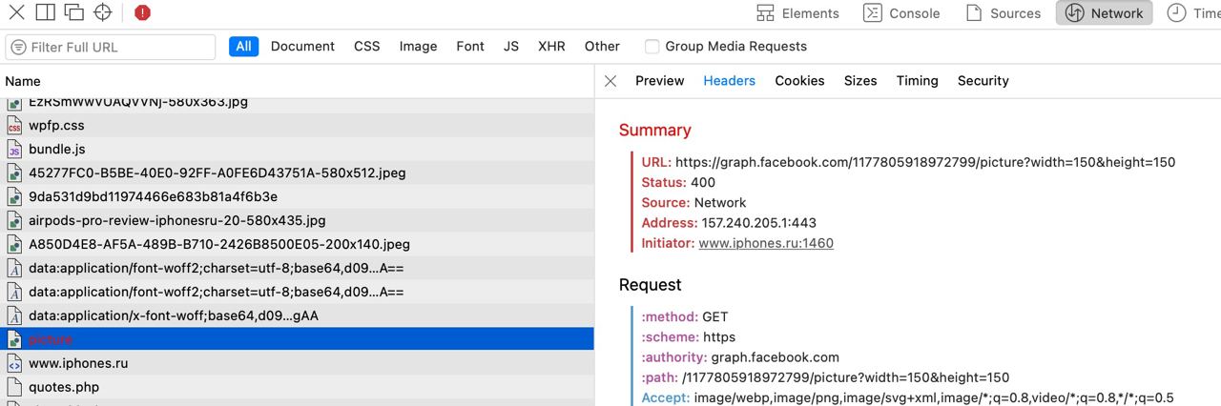This screenshot has height=406, width=1221.
Task: Switch to the Elements tab
Action: [x=797, y=13]
